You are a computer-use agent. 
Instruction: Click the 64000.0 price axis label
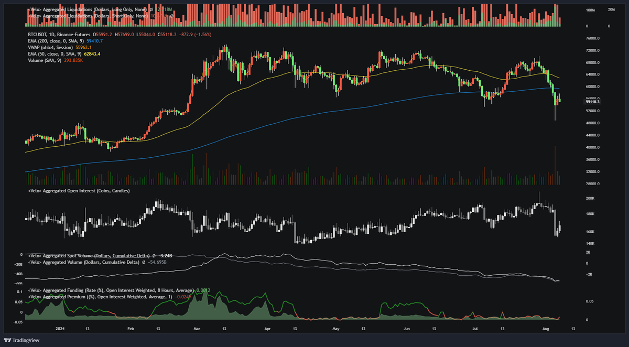coord(593,74)
